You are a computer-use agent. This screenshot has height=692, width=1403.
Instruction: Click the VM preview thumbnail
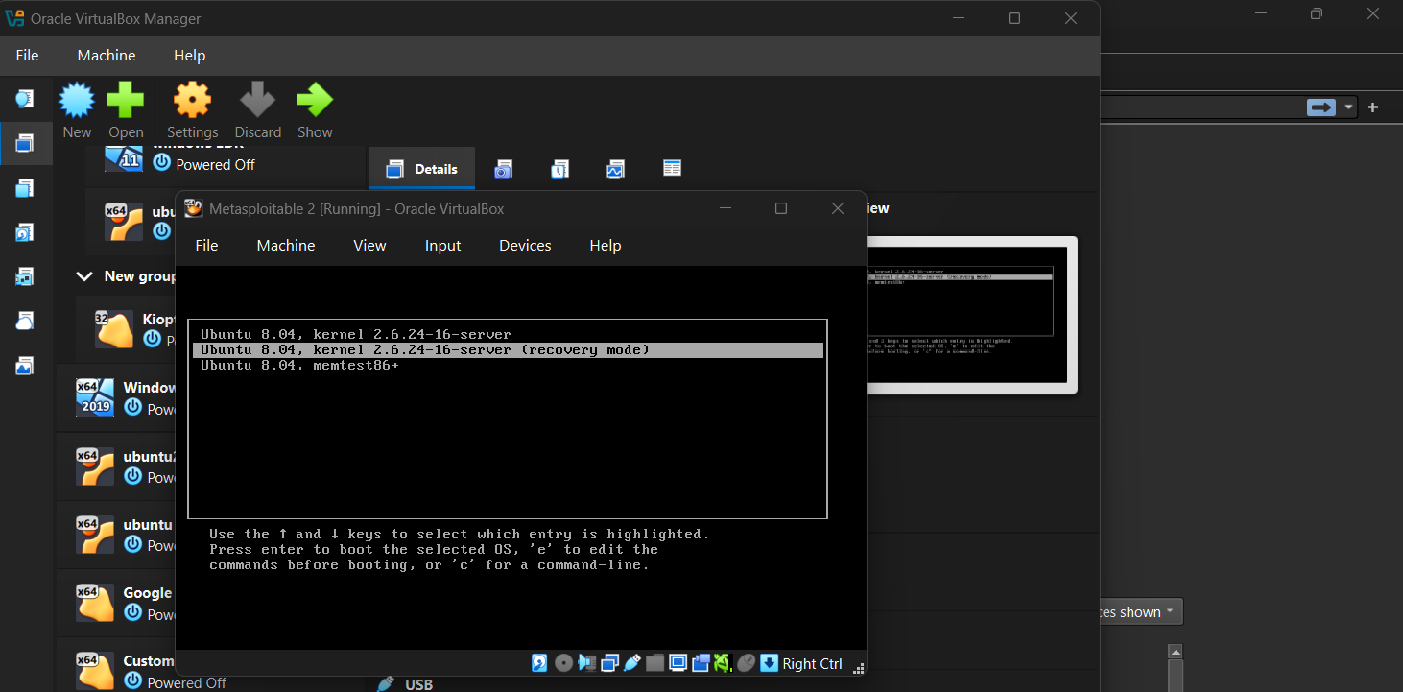tap(969, 315)
